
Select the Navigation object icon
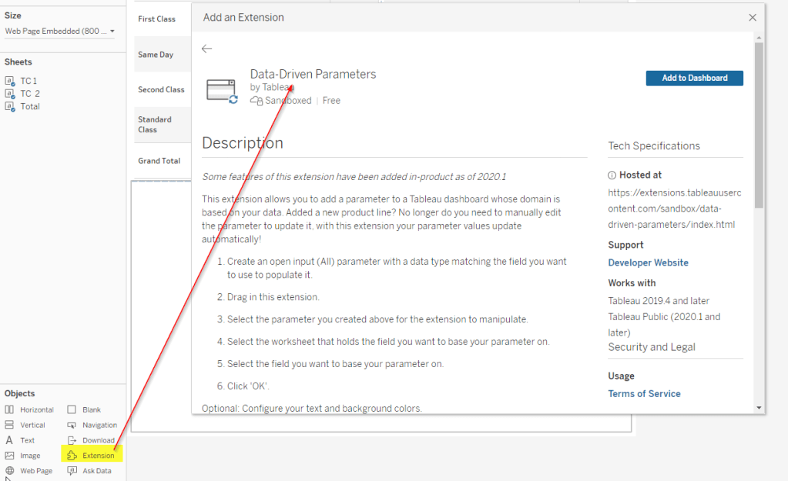click(x=72, y=425)
